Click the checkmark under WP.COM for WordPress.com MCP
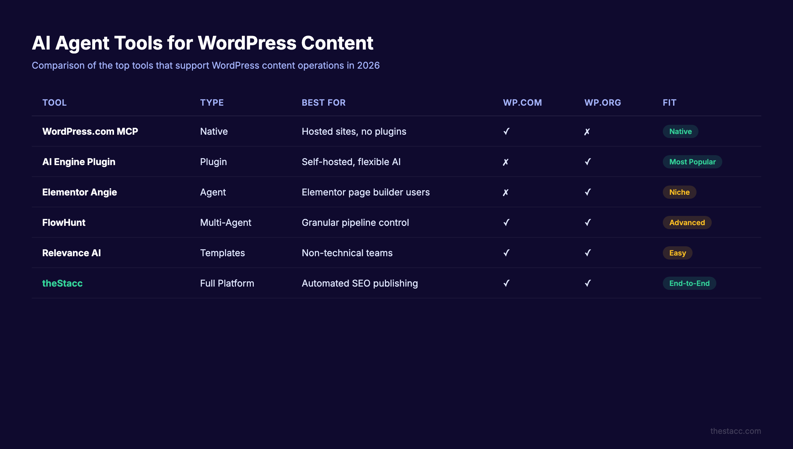Image resolution: width=793 pixels, height=449 pixels. [506, 131]
